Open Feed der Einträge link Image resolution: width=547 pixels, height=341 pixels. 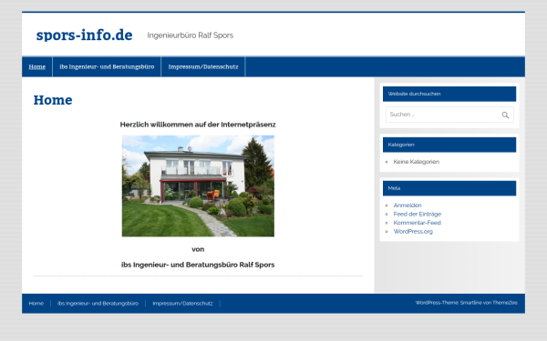tap(418, 214)
